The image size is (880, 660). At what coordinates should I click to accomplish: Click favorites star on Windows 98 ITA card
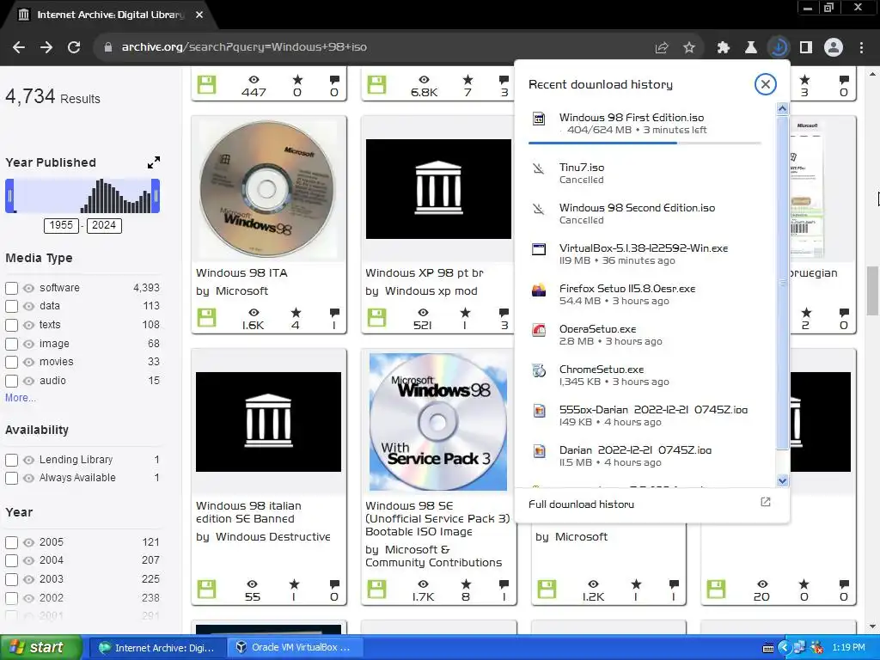coord(296,313)
